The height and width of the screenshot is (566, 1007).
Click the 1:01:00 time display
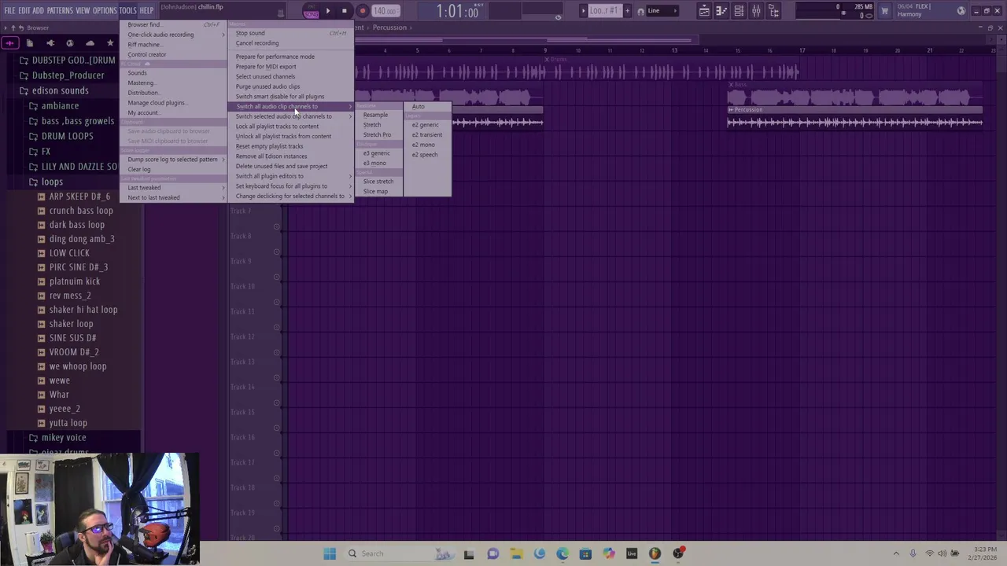[x=457, y=12]
